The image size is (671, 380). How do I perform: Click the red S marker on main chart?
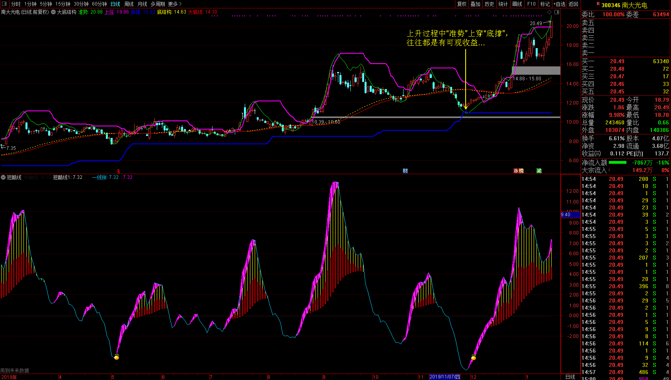pyautogui.click(x=118, y=171)
